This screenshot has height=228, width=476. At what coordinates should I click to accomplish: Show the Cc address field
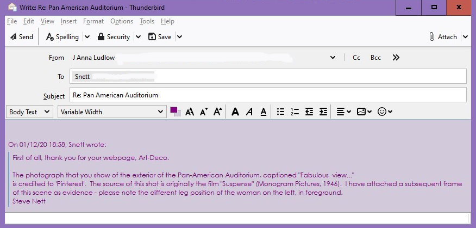coord(356,58)
